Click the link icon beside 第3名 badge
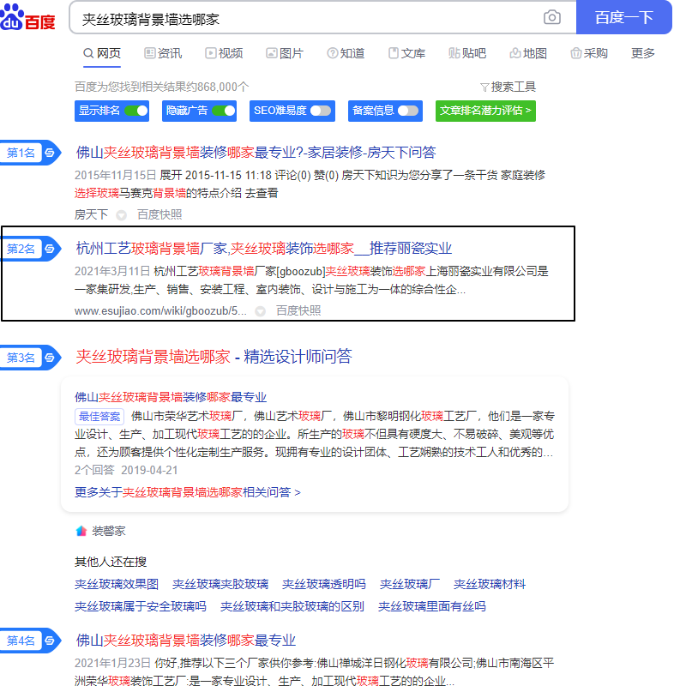The width and height of the screenshot is (686, 686). point(50,358)
